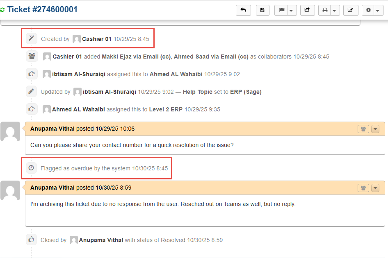
Task: Click the thumbs-up icon on Closed event
Action: coord(31,240)
